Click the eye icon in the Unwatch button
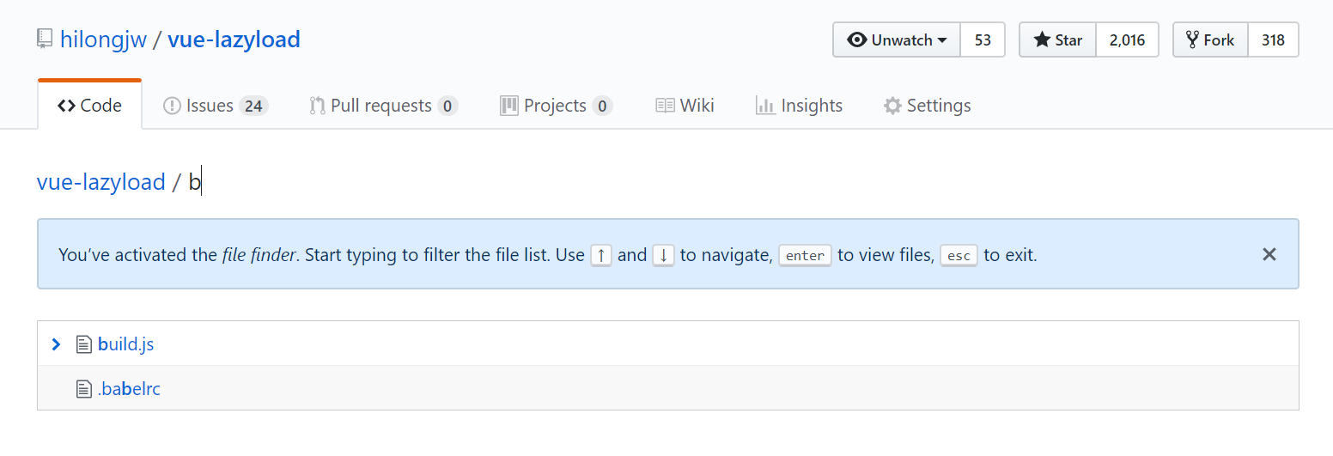This screenshot has height=456, width=1333. [x=856, y=40]
